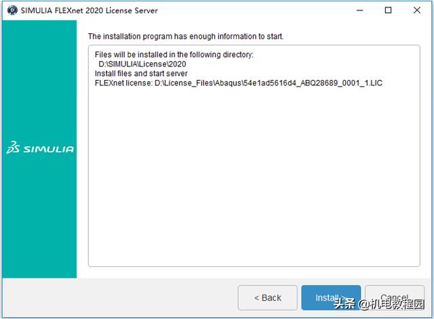Click the 'Install files and start server' line
Viewport: 434px width, 319px height.
[141, 74]
